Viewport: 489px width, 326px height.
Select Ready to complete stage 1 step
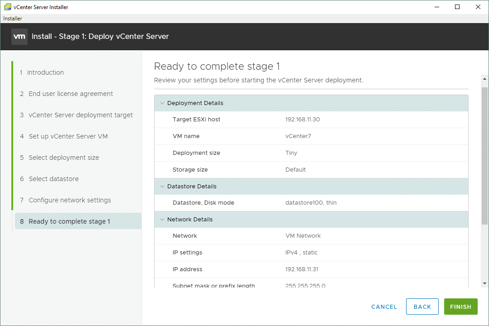click(69, 221)
